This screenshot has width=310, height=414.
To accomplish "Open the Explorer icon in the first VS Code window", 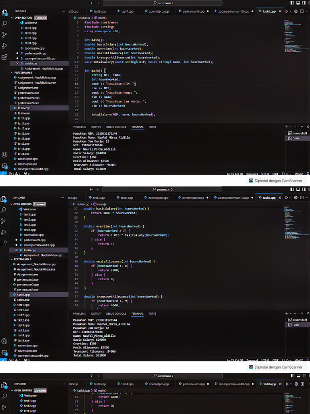I will point(4,13).
